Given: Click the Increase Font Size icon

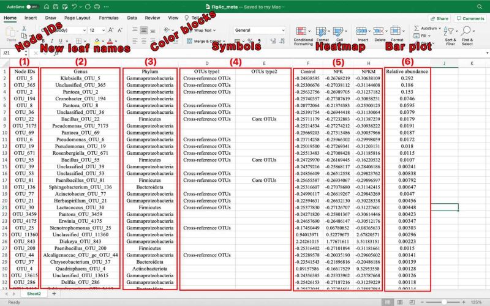Looking at the screenshot, I should tap(111, 30).
